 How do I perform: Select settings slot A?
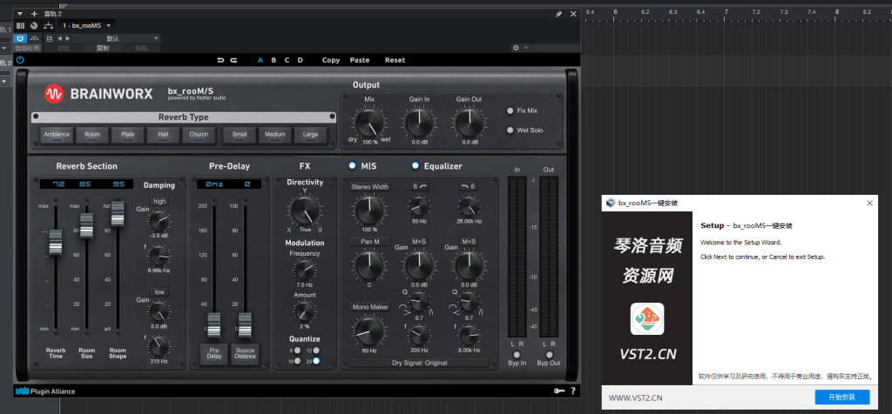[260, 60]
